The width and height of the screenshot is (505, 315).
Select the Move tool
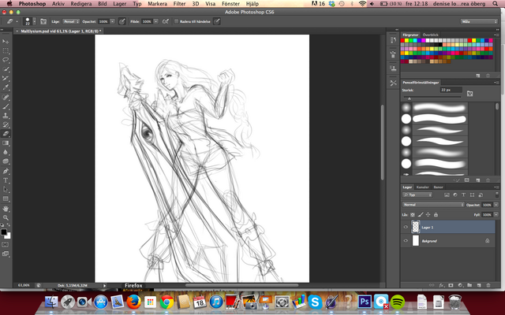tap(6, 42)
